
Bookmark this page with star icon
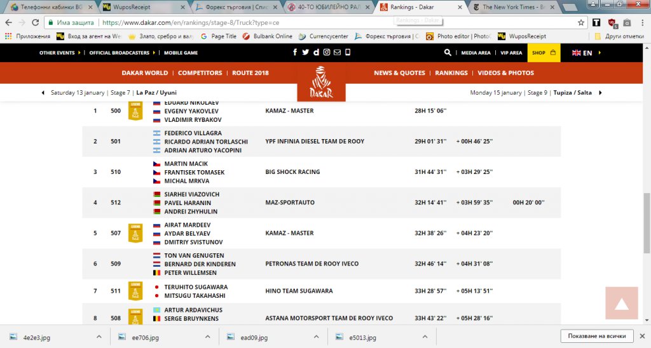click(581, 22)
